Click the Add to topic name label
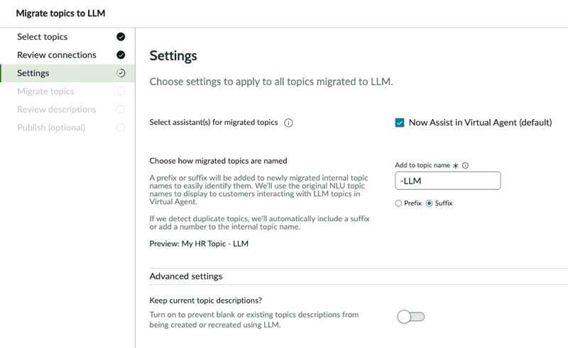This screenshot has height=348, width=568. click(422, 165)
